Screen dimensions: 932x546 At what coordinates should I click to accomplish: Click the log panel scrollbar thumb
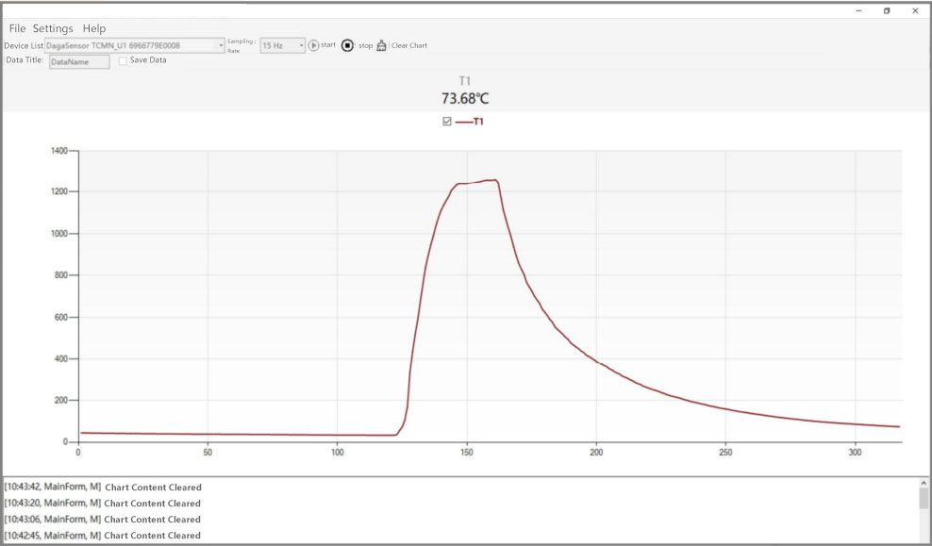[924, 498]
